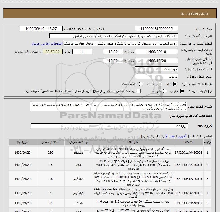
Task: Click the remaining days field showing 1
Action: (82, 52)
